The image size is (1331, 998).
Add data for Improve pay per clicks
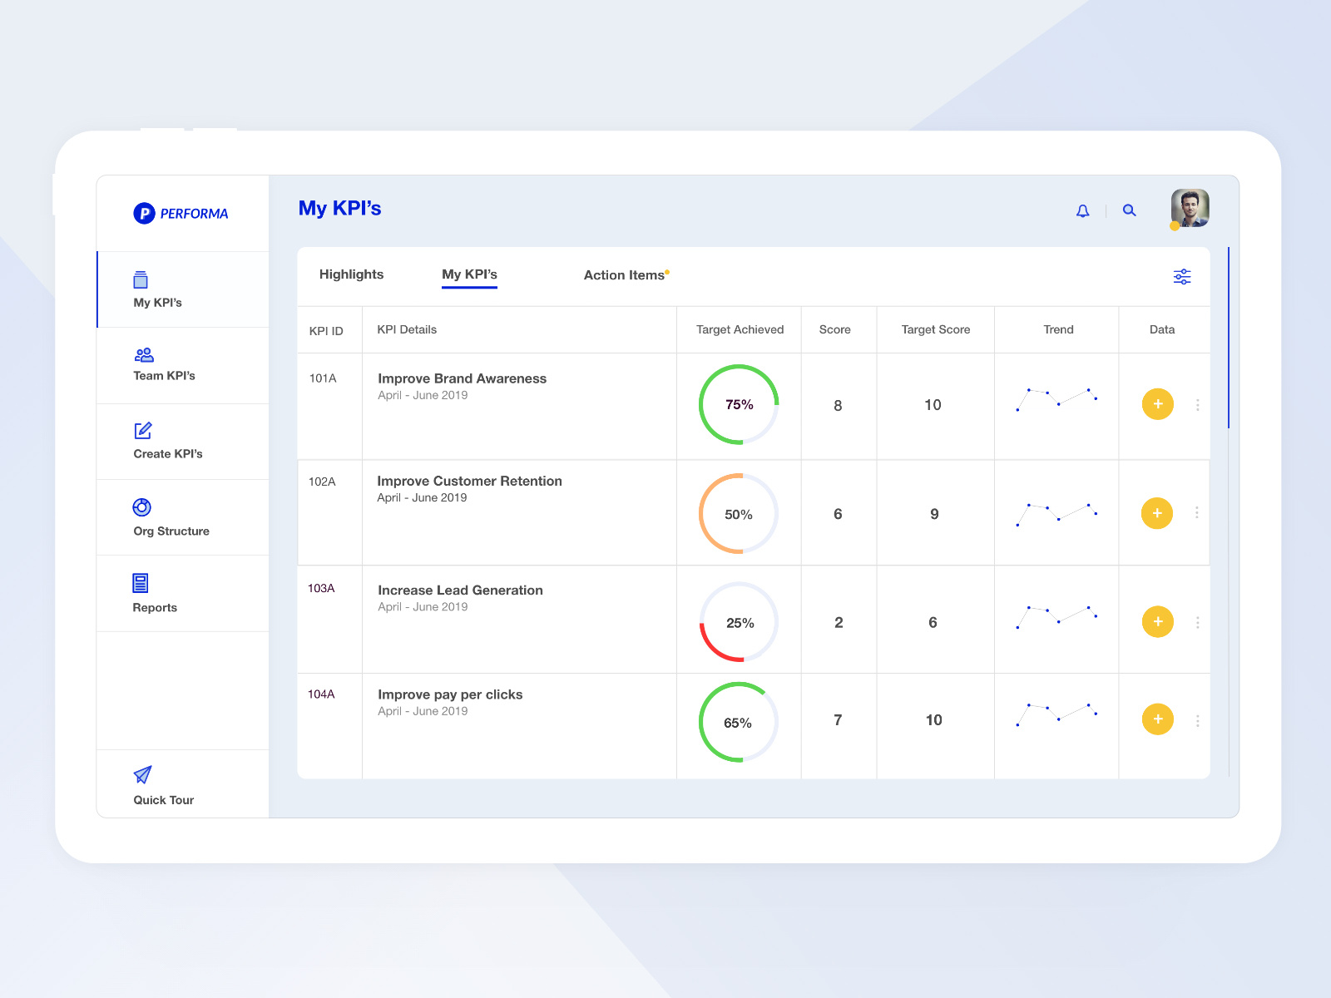(x=1156, y=719)
